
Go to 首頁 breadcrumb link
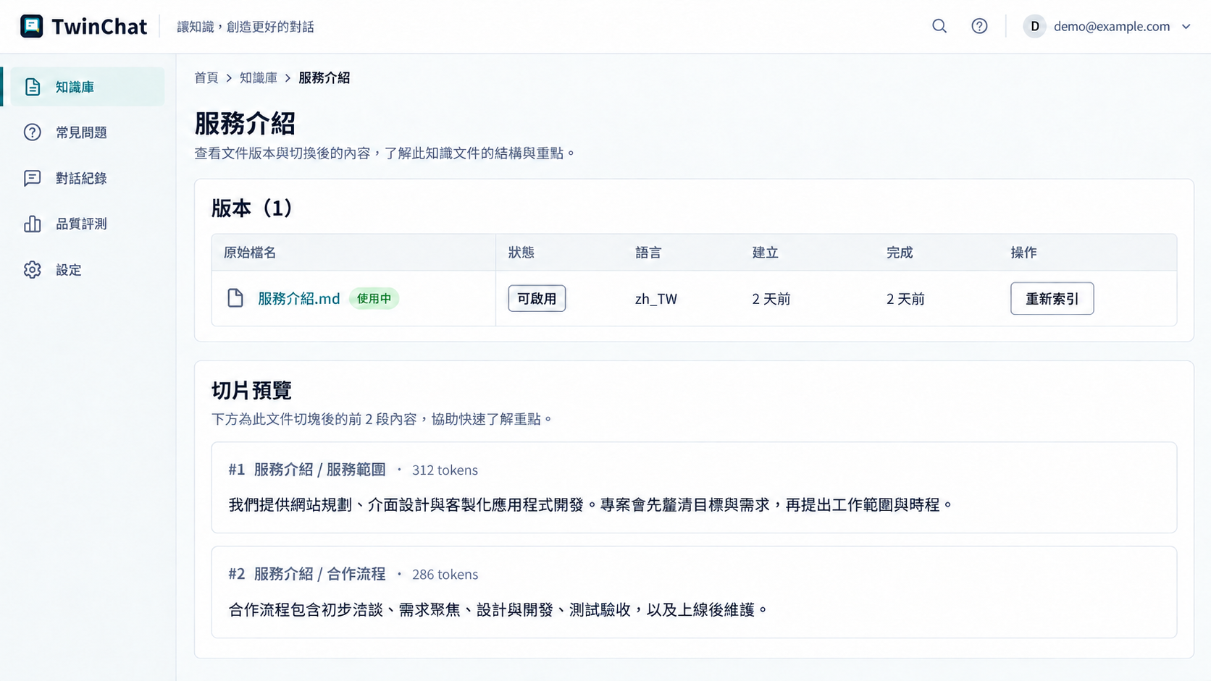(x=206, y=77)
